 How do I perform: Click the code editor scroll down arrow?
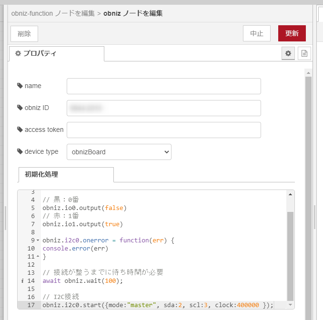click(290, 304)
